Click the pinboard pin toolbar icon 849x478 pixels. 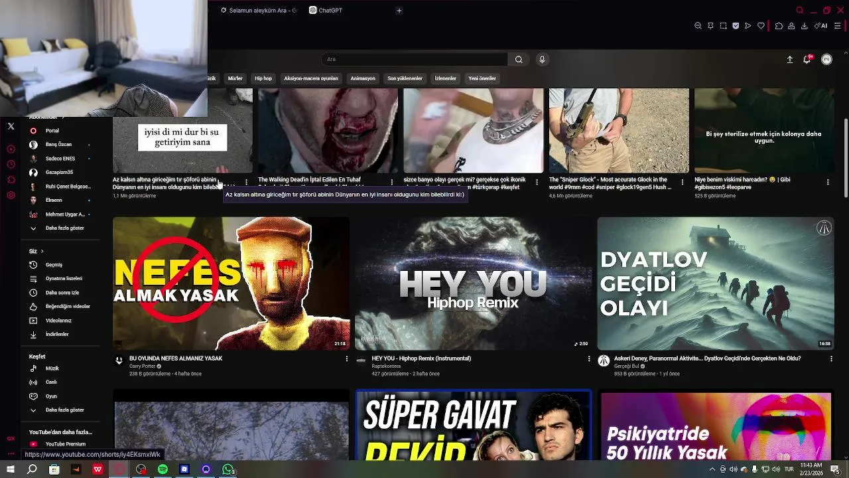[710, 26]
